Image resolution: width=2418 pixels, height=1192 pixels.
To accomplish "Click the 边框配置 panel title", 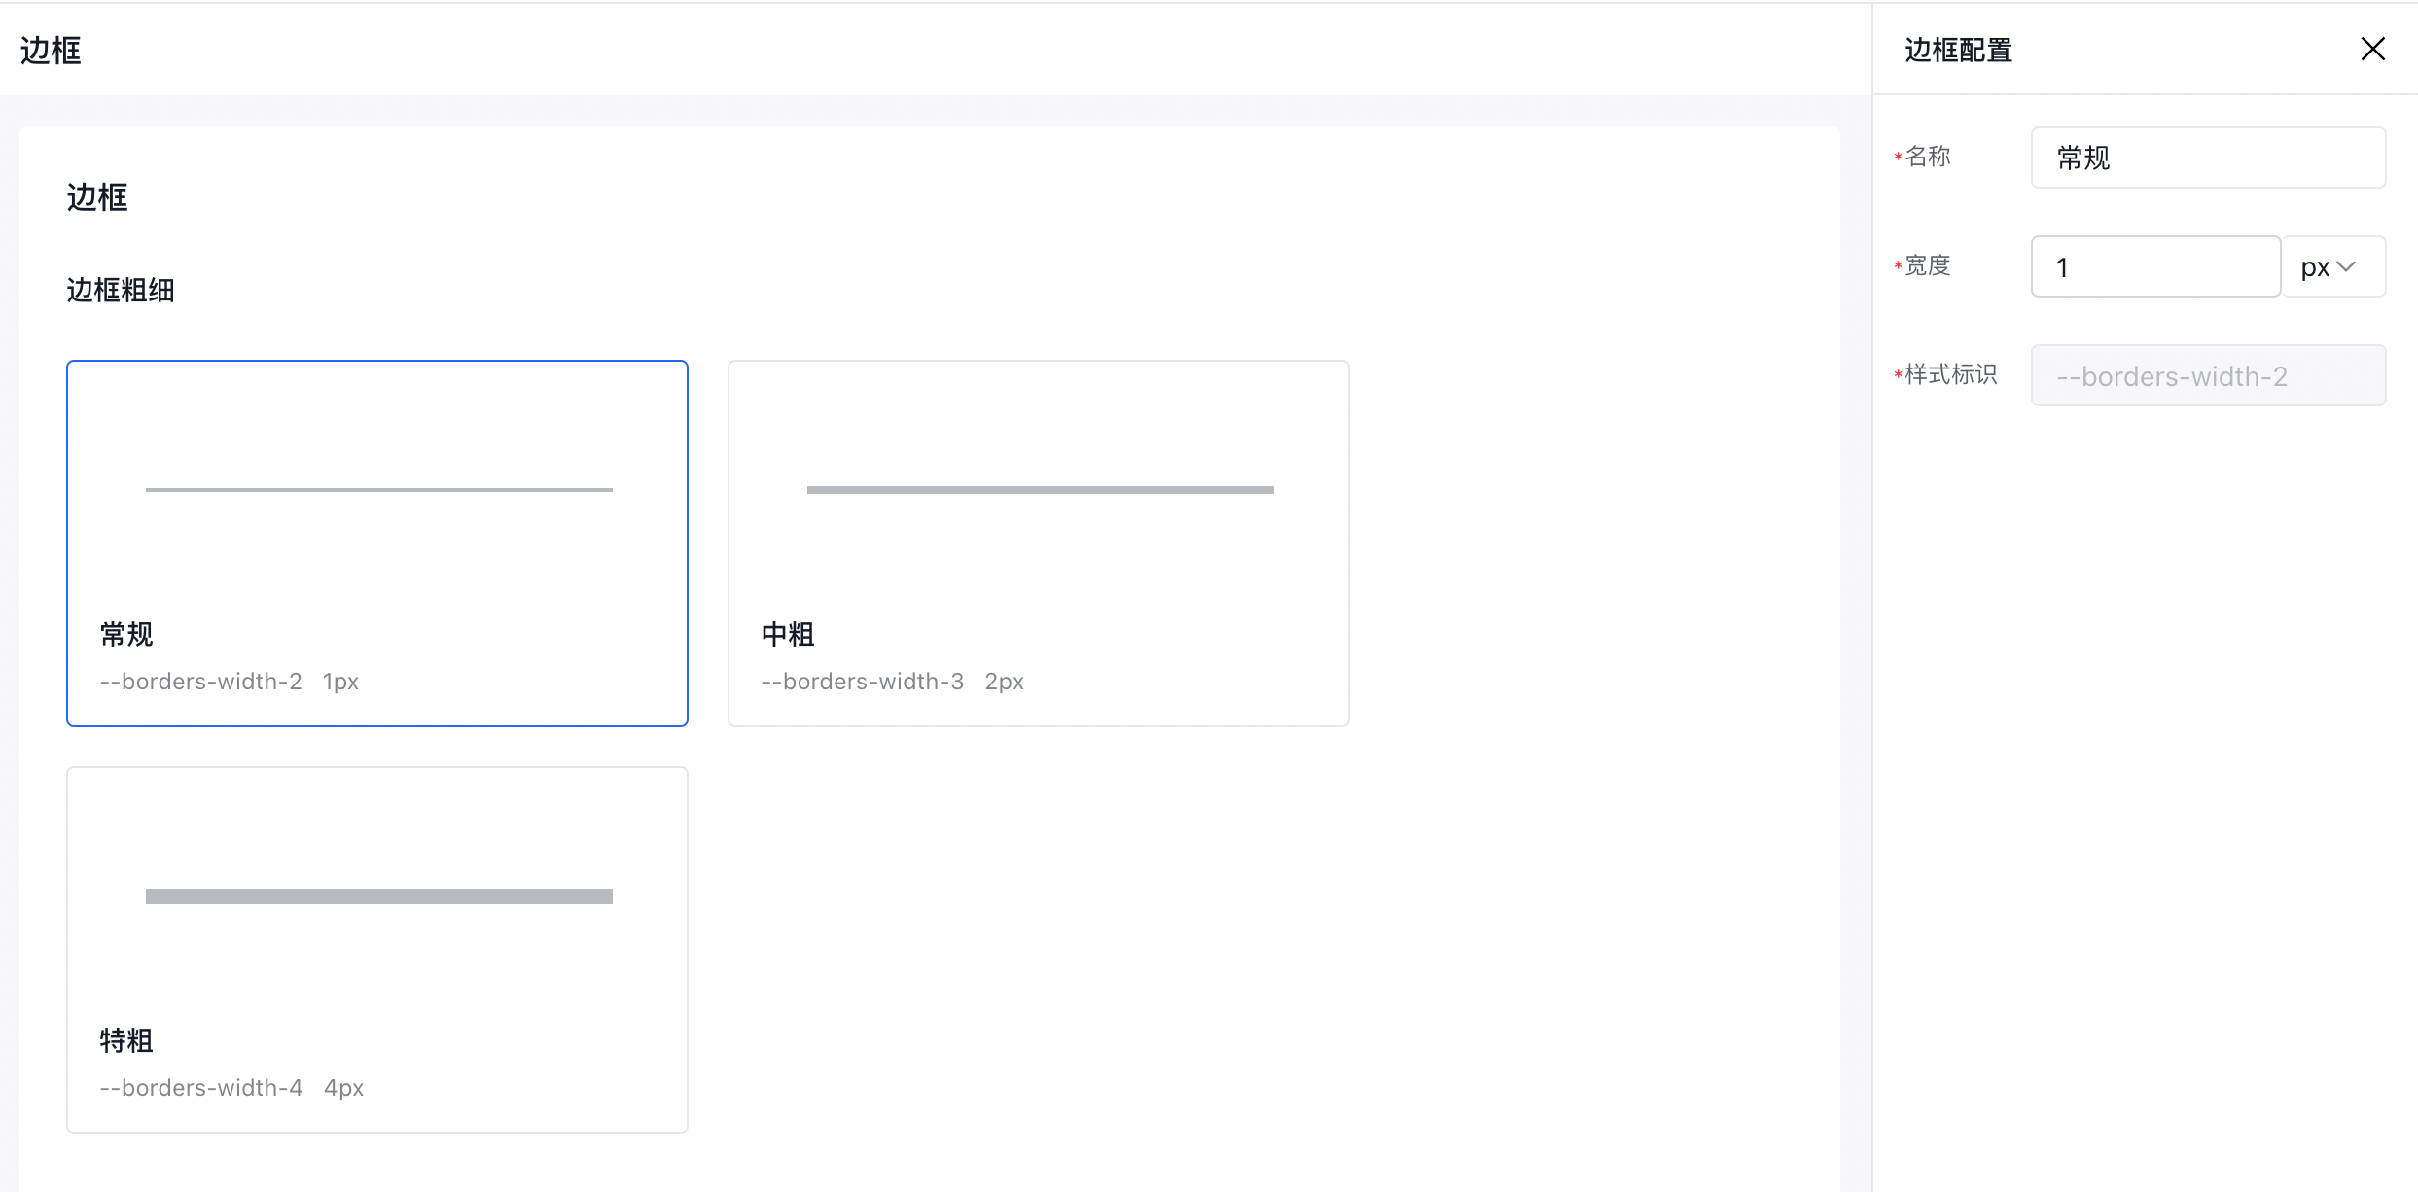I will (x=1958, y=51).
